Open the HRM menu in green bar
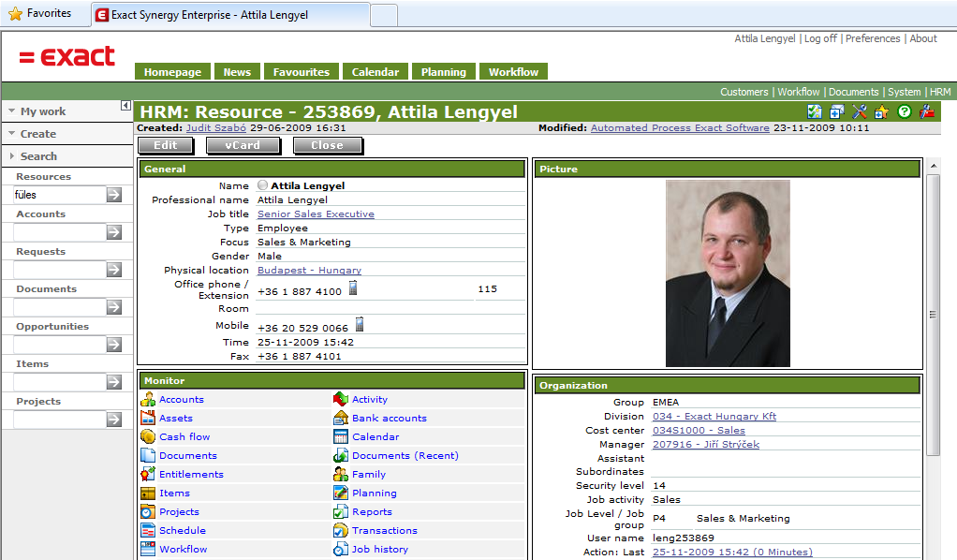 click(940, 92)
